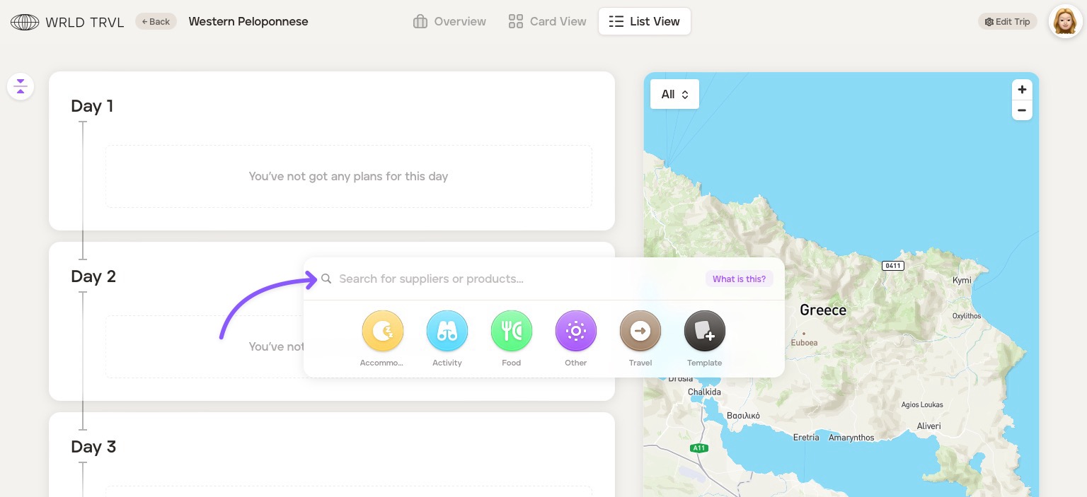Go back using the Back button
Screen dimensions: 1087x497
(x=156, y=21)
